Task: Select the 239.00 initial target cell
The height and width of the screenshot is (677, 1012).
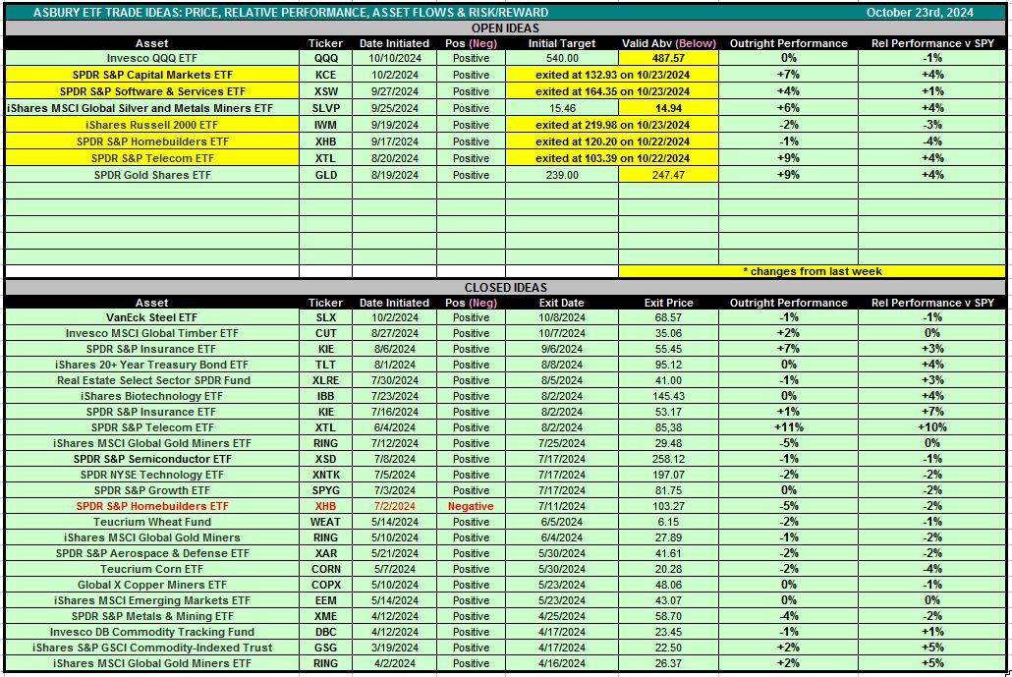Action: coord(561,175)
